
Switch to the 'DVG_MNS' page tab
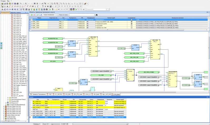coord(67,94)
